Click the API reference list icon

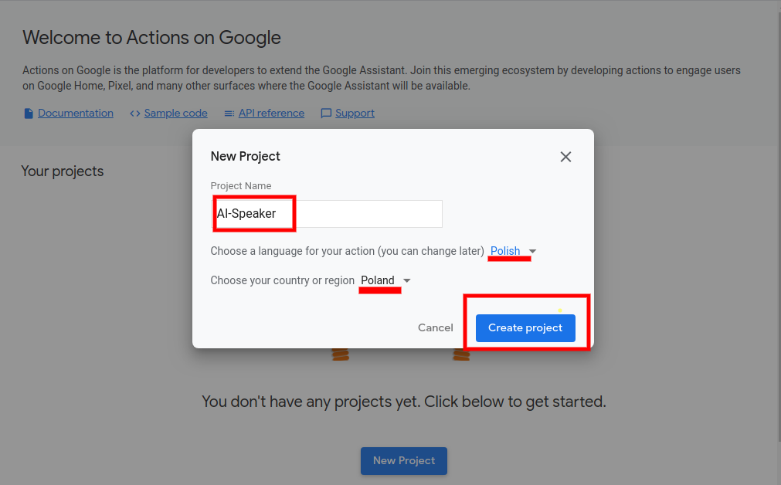[x=229, y=114]
